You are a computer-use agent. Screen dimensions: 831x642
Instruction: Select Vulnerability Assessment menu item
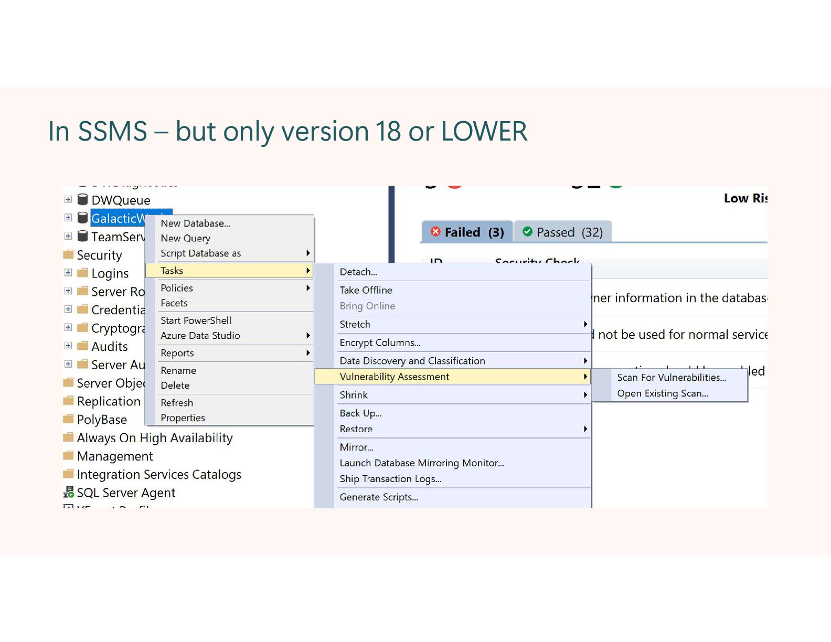[453, 377]
